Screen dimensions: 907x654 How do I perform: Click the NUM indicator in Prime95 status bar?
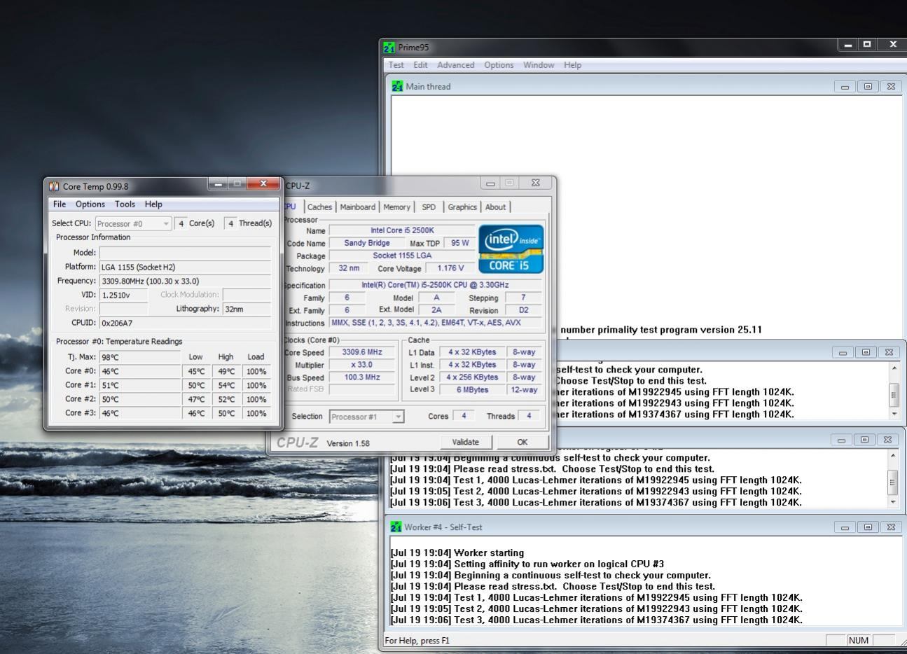click(858, 641)
